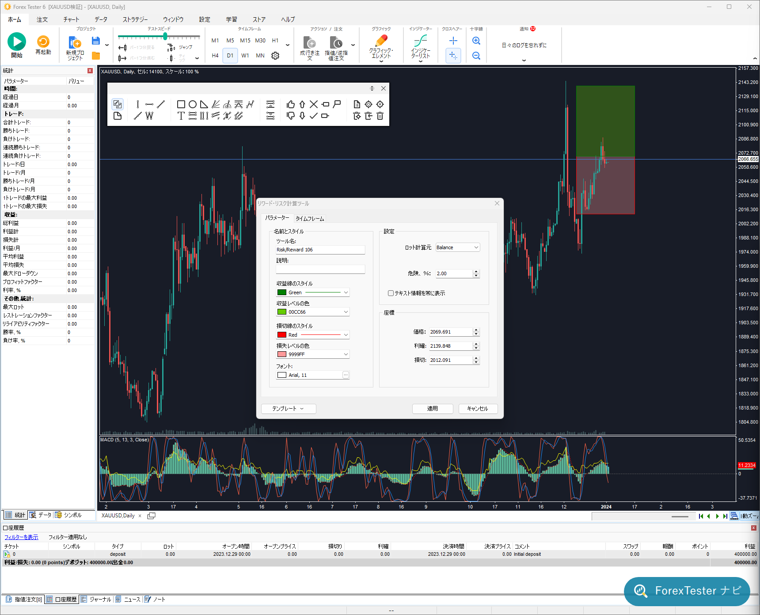The height and width of the screenshot is (615, 760).
Task: Place a market order with 成行き注文
Action: click(x=310, y=48)
